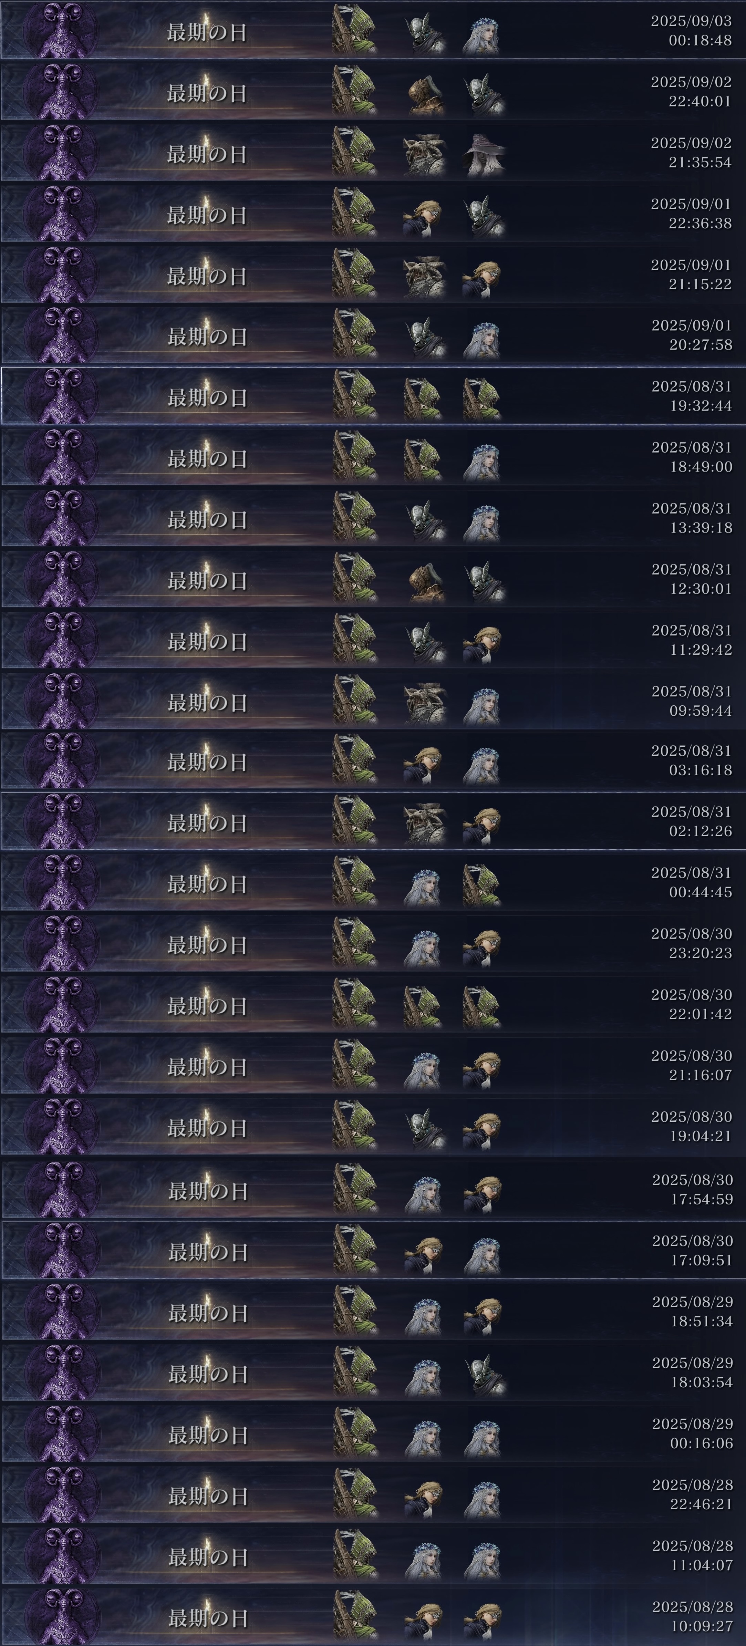Select winged-helmet portrait in 2025/08/31 13:39:18 row
Image resolution: width=746 pixels, height=1646 pixels.
tap(425, 521)
